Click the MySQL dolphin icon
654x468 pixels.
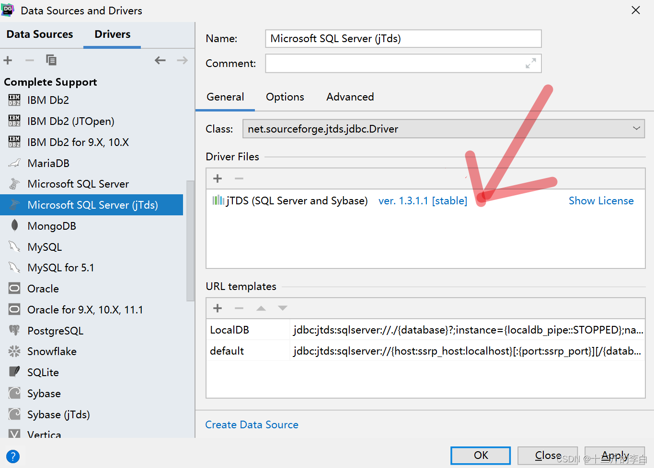click(x=14, y=247)
